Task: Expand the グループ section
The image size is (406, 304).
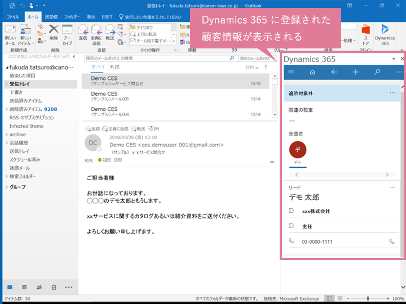Action: click(x=7, y=187)
